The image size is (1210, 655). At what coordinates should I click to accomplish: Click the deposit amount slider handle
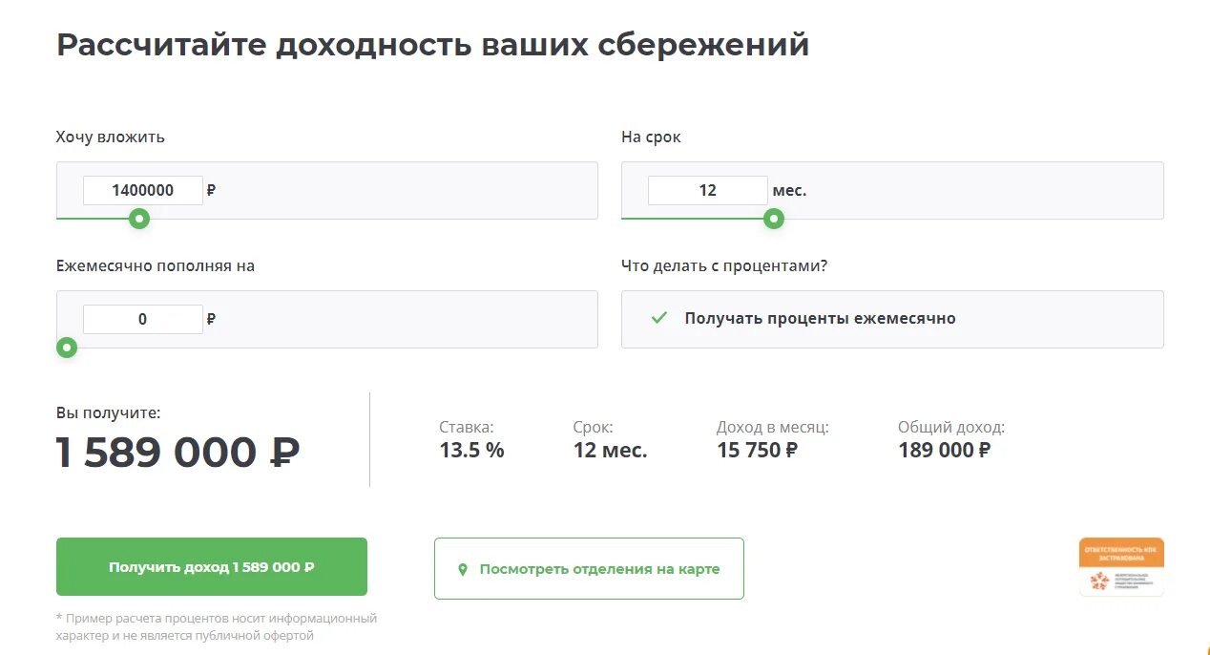click(139, 219)
